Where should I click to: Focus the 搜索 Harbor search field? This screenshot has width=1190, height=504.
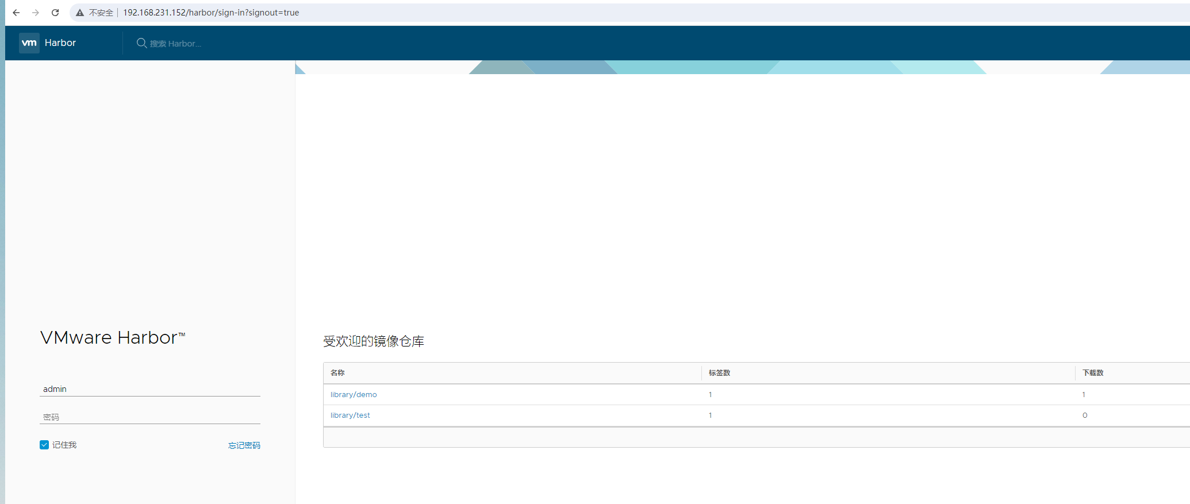click(x=175, y=44)
